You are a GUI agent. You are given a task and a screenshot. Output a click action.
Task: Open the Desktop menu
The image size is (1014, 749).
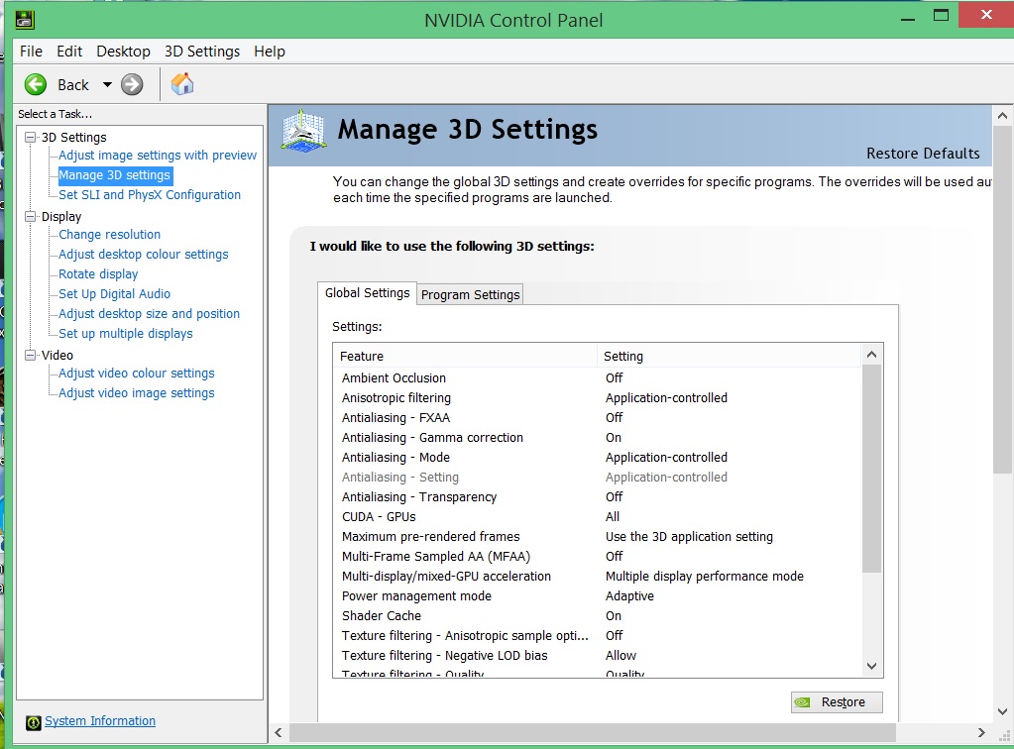click(123, 52)
